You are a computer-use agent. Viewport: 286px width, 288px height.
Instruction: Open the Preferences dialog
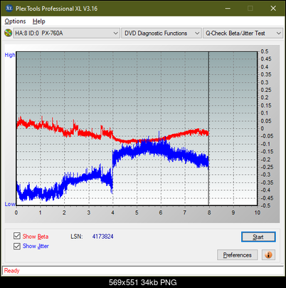[238, 255]
